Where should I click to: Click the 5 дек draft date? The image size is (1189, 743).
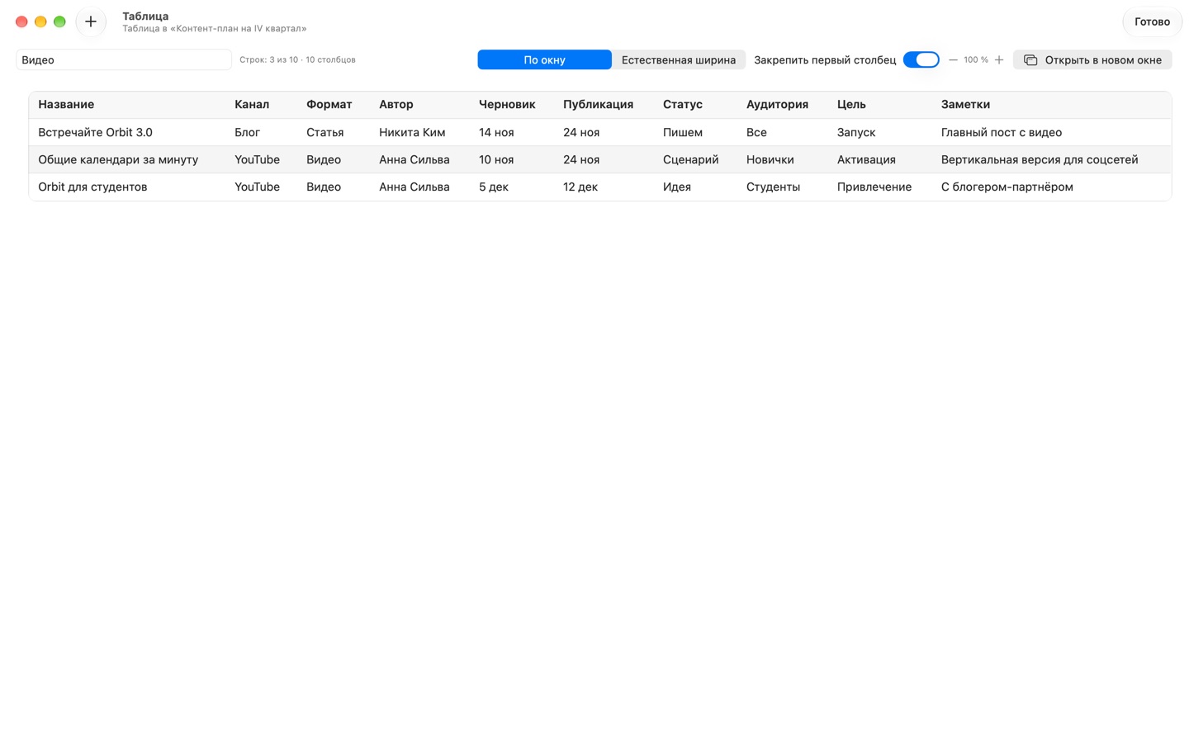[x=494, y=187]
